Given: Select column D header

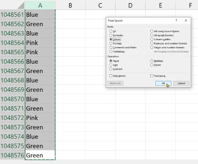Looking at the screenshot, I should [x=130, y=5].
